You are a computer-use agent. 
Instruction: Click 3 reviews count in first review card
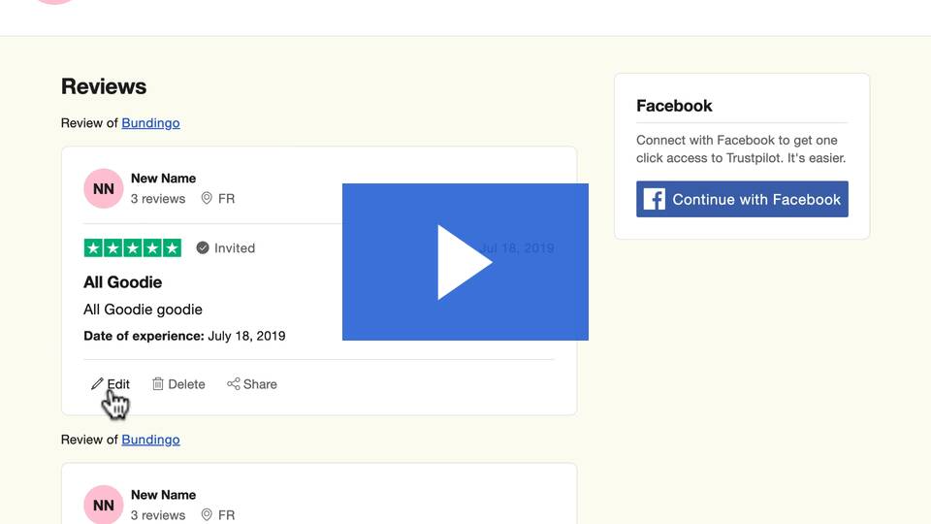tap(158, 198)
